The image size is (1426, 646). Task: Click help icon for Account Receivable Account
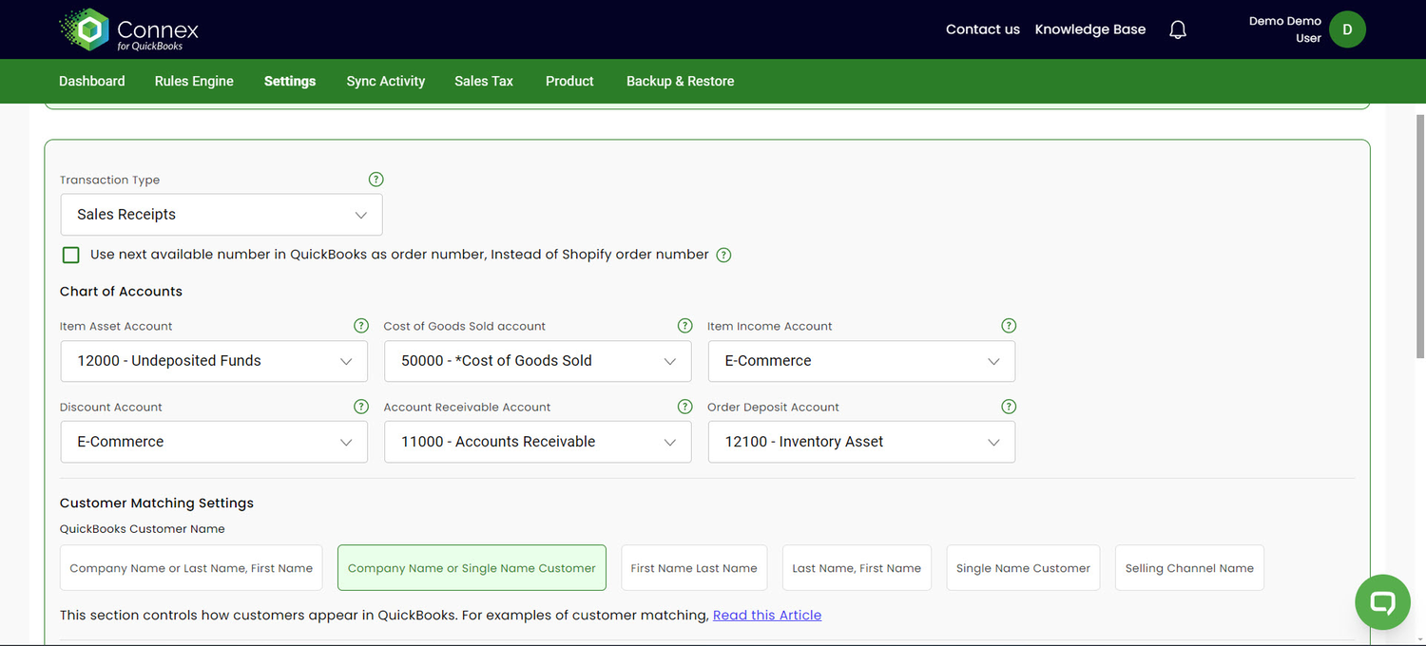click(x=684, y=407)
